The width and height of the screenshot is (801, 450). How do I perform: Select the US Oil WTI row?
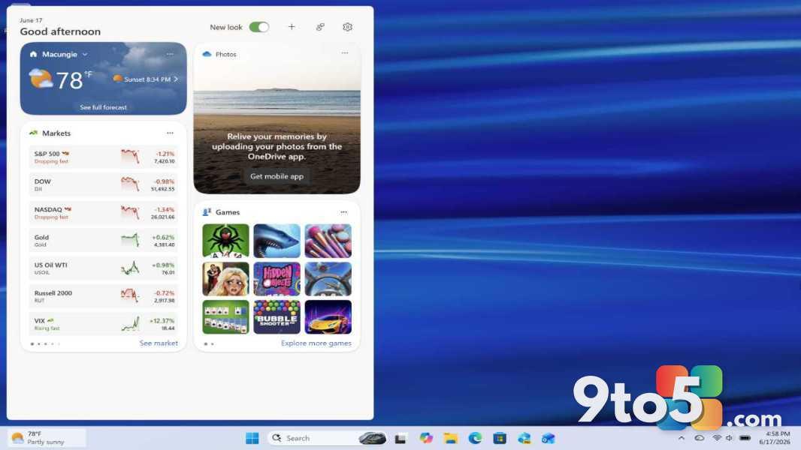[104, 268]
